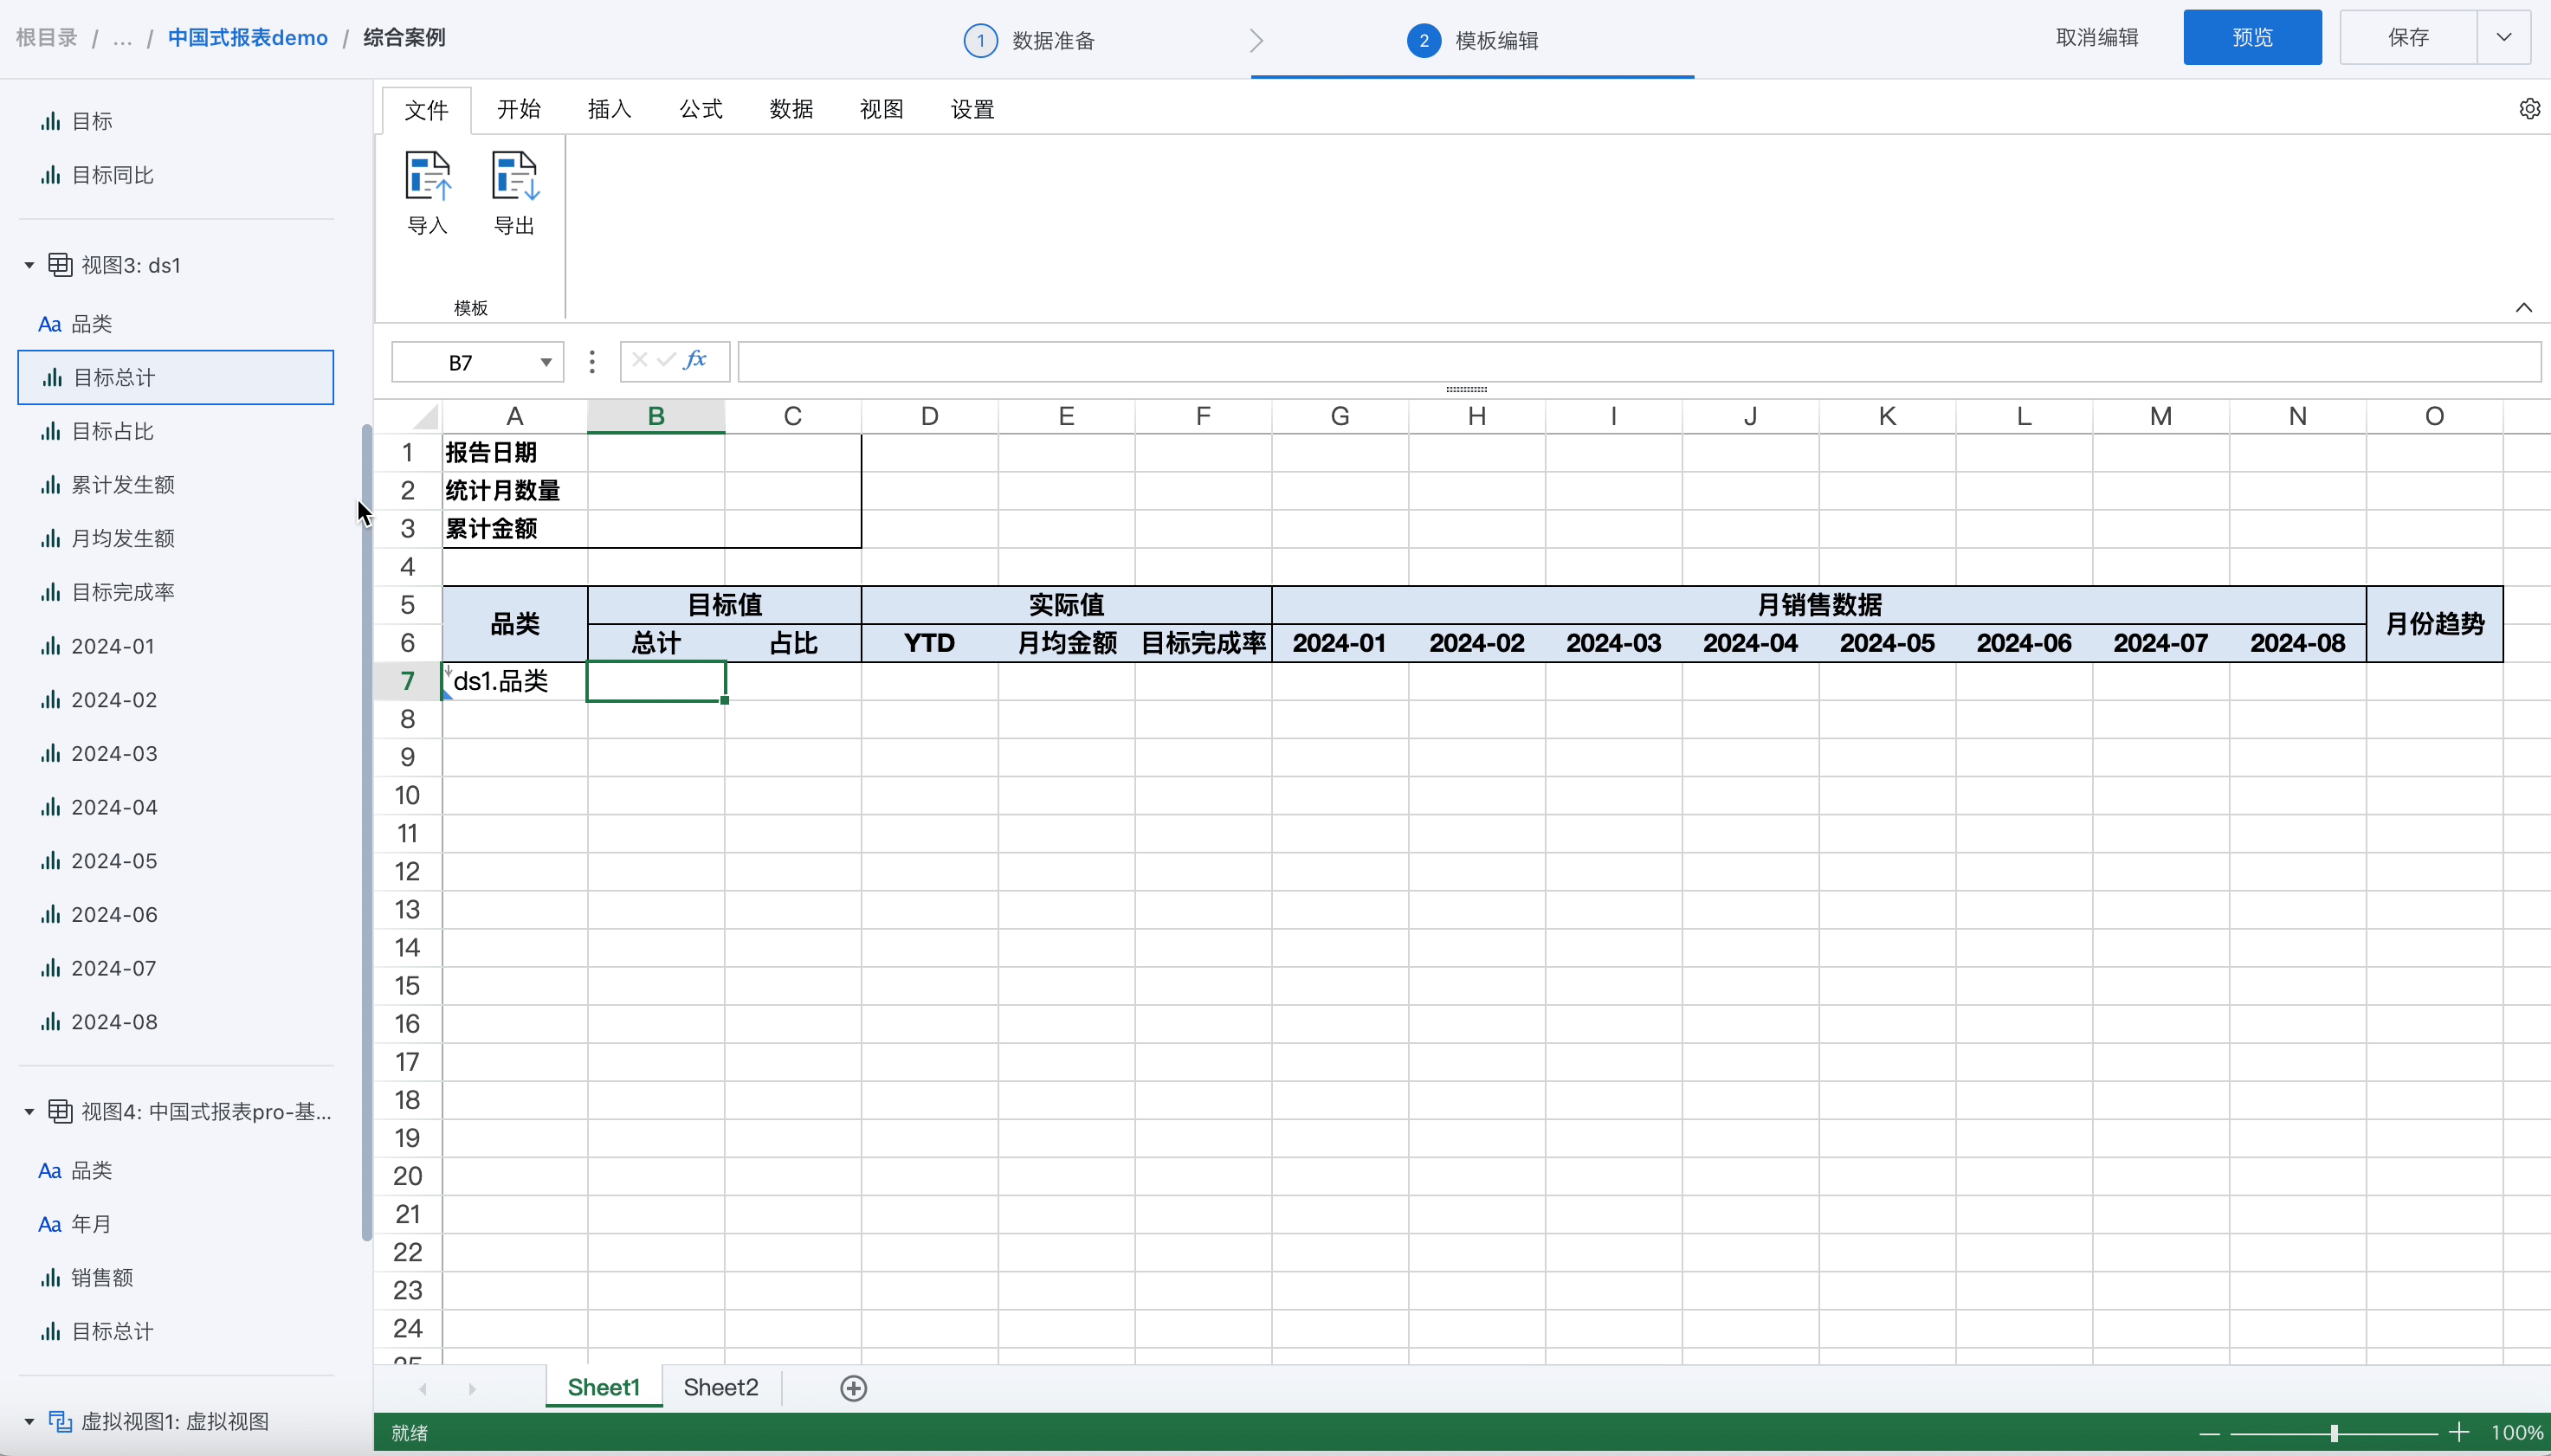Click the formula bar confirm check icon
2551x1456 pixels.
pyautogui.click(x=666, y=360)
